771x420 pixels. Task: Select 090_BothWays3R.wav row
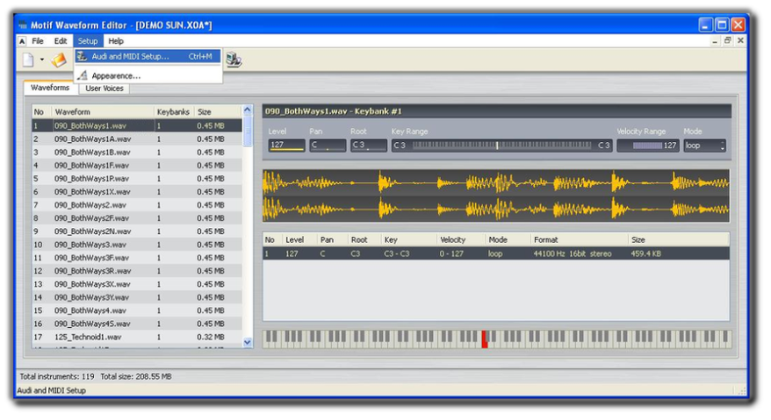[x=137, y=271]
